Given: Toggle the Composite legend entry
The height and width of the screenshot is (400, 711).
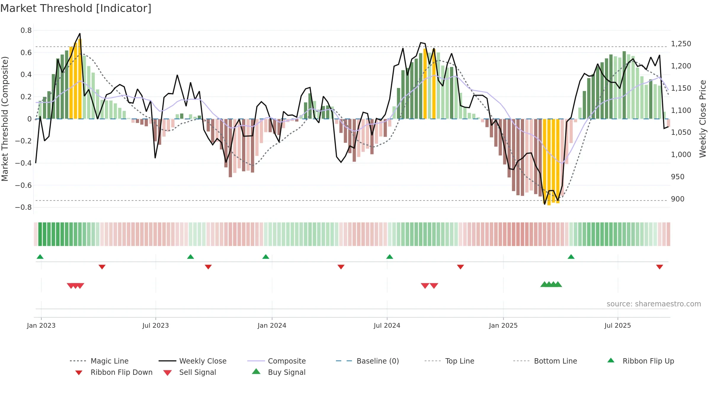Looking at the screenshot, I should click(276, 361).
